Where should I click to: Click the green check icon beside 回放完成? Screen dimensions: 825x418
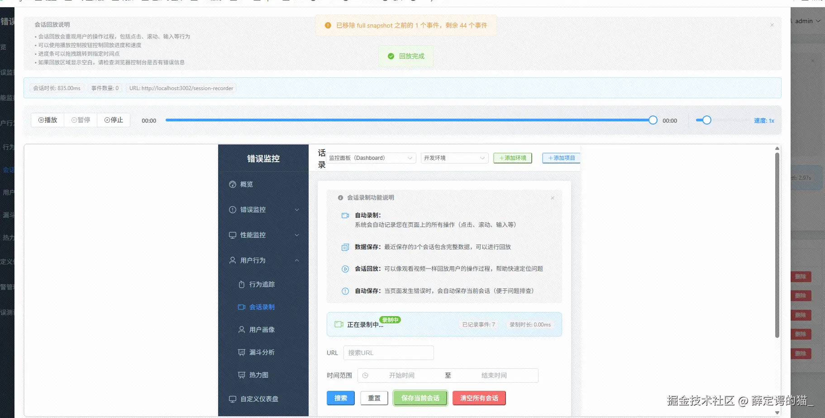pos(391,56)
